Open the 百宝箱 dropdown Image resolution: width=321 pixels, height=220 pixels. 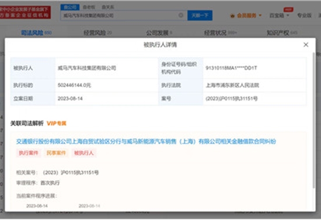(x=279, y=16)
